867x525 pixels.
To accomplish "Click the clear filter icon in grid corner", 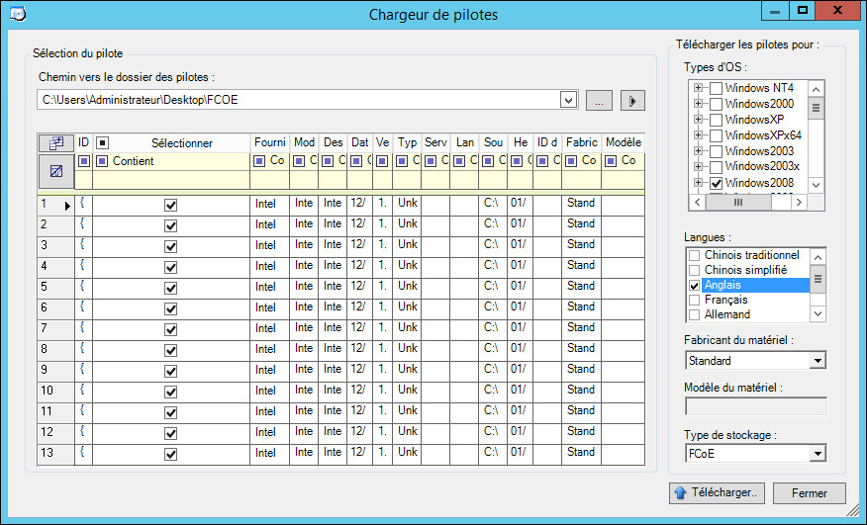I will click(55, 172).
